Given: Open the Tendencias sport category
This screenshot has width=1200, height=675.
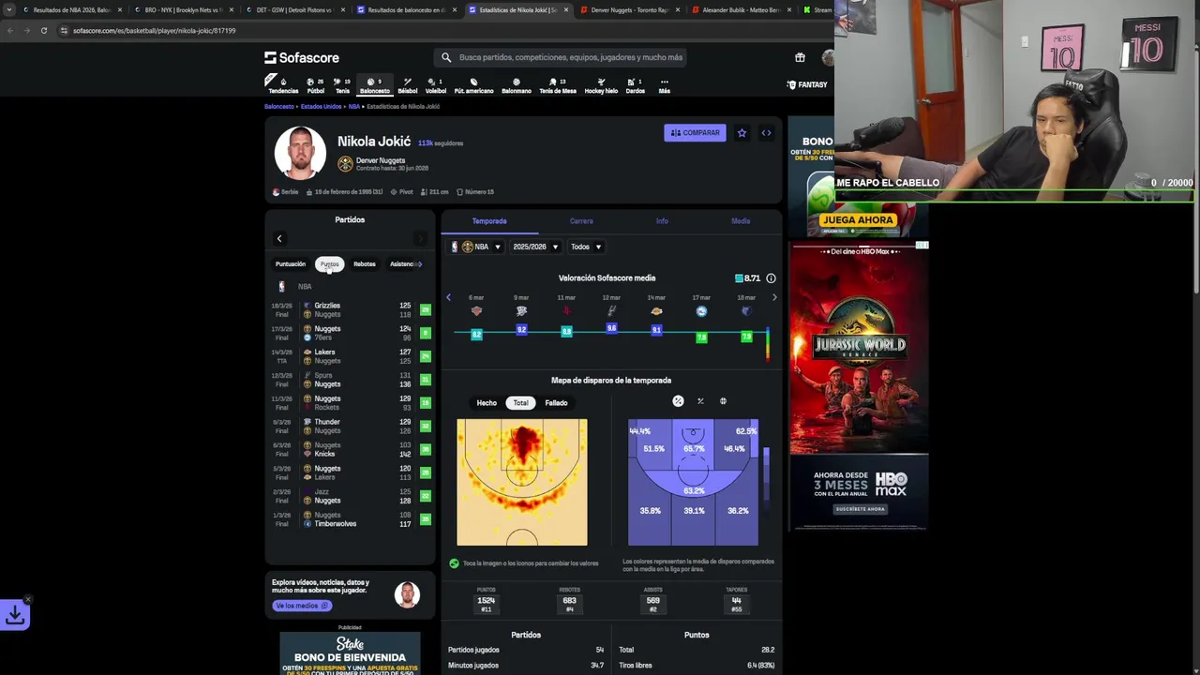Looking at the screenshot, I should pyautogui.click(x=283, y=85).
